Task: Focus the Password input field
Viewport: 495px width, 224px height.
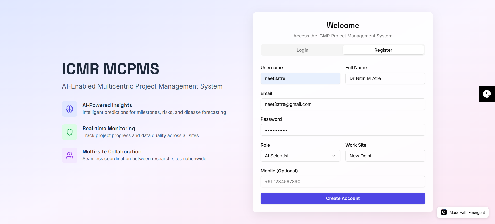Action: [343, 130]
